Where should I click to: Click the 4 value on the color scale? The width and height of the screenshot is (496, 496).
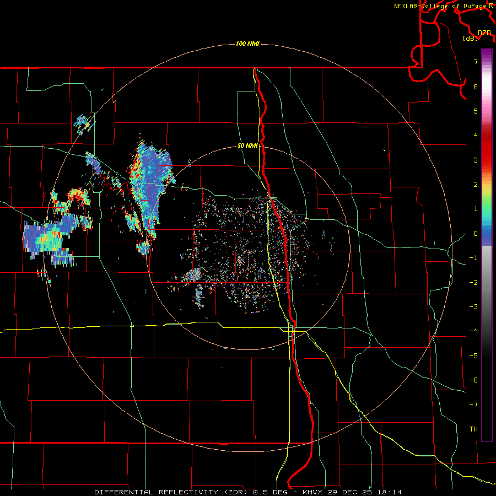click(x=476, y=136)
